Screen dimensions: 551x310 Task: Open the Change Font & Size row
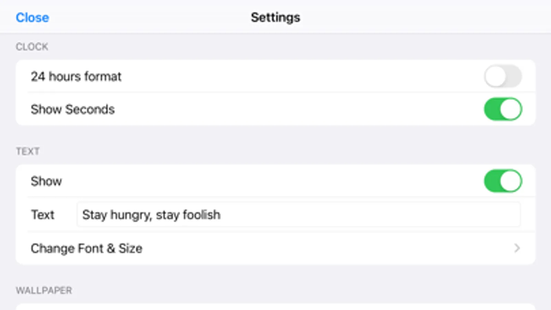275,248
